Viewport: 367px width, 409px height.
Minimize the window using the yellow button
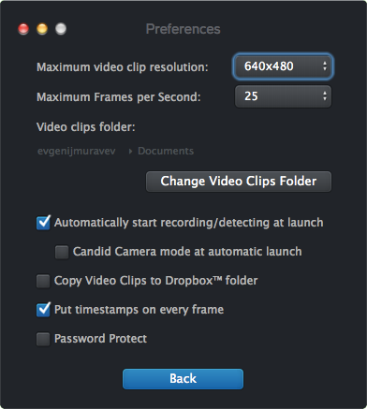[x=42, y=29]
